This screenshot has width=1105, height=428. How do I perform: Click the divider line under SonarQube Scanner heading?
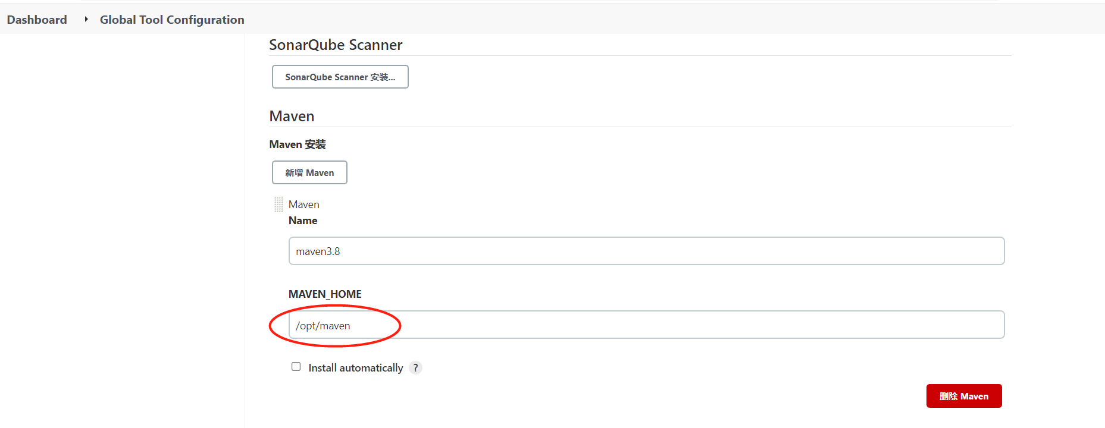click(640, 56)
